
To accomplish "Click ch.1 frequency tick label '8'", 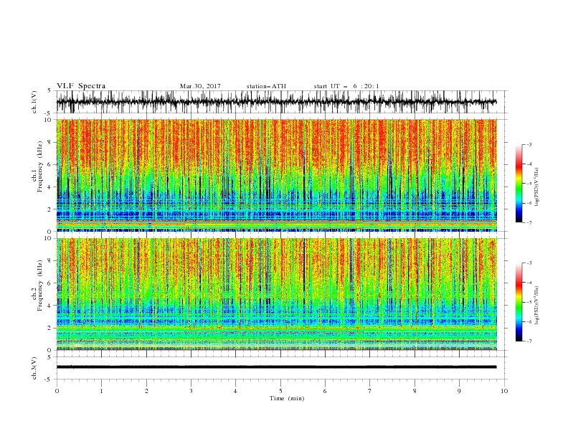I will [x=50, y=142].
